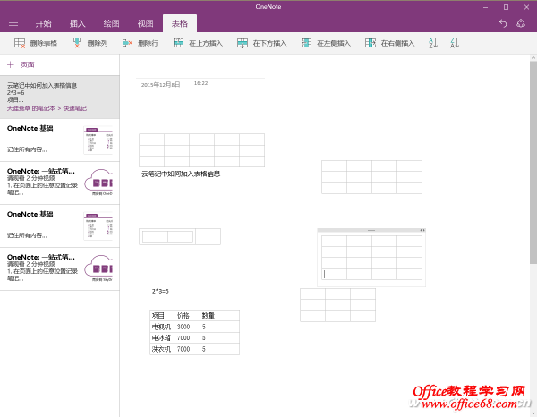This screenshot has width=537, height=417.
Task: Select the 绘图 (Draw) tab
Action: [112, 23]
